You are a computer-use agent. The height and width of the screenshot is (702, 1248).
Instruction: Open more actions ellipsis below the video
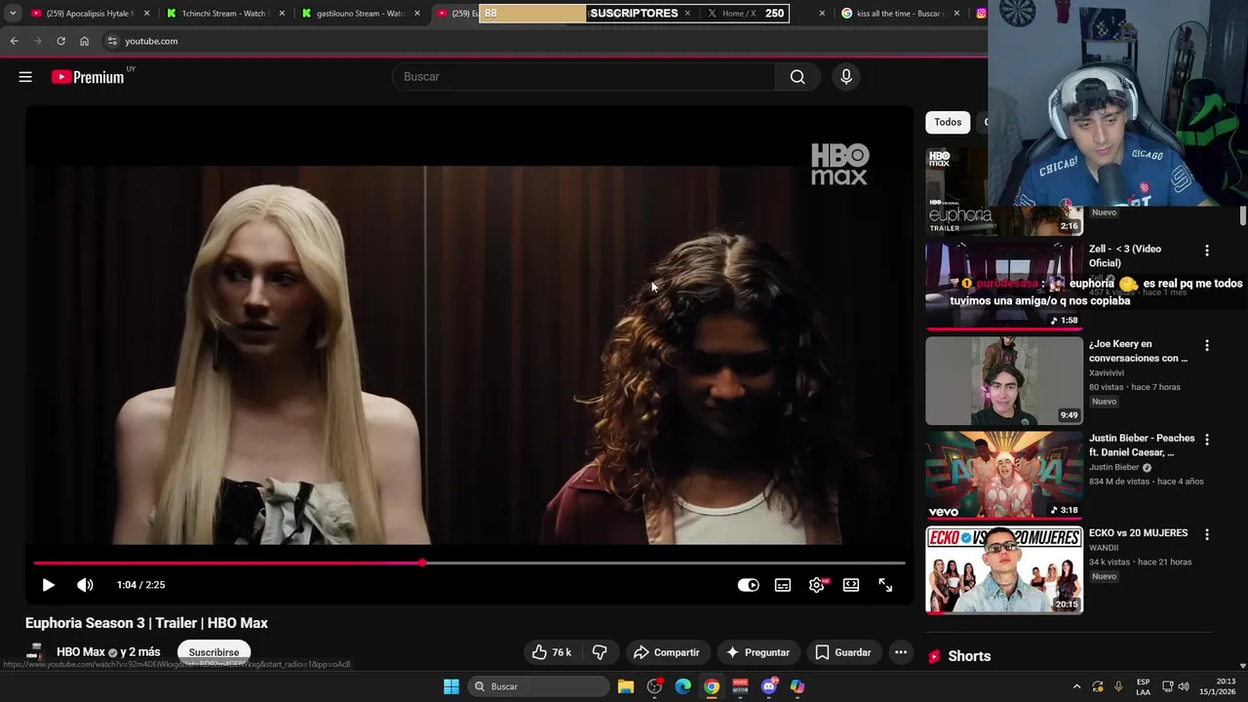pos(901,652)
